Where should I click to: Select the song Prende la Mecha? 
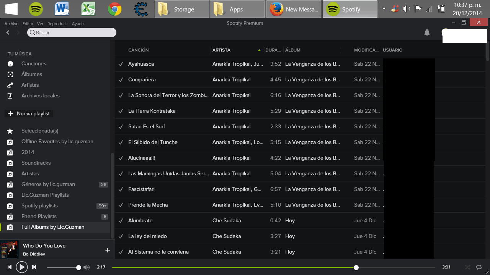(148, 205)
